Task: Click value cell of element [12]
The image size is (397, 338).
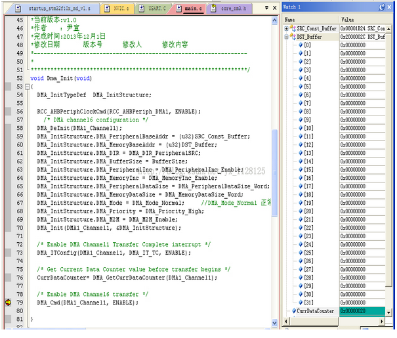Action: click(362, 144)
